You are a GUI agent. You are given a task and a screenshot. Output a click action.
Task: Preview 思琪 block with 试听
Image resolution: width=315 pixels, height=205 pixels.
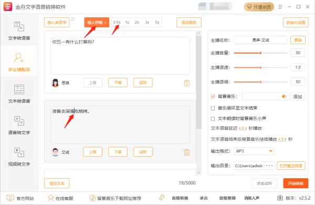coord(143,83)
